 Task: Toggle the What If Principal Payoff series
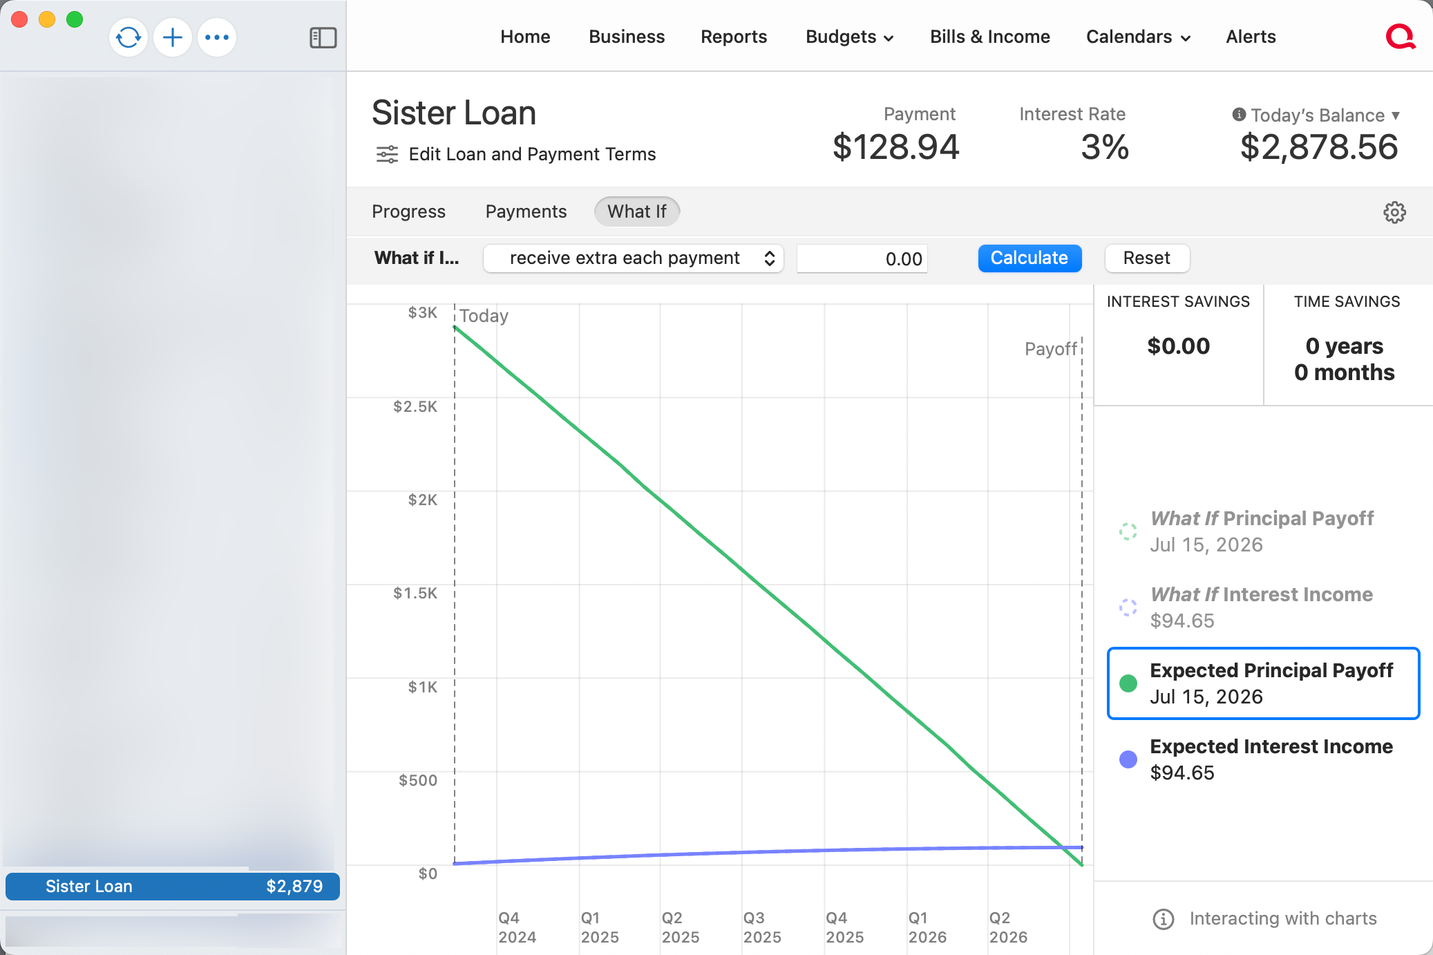pos(1128,531)
